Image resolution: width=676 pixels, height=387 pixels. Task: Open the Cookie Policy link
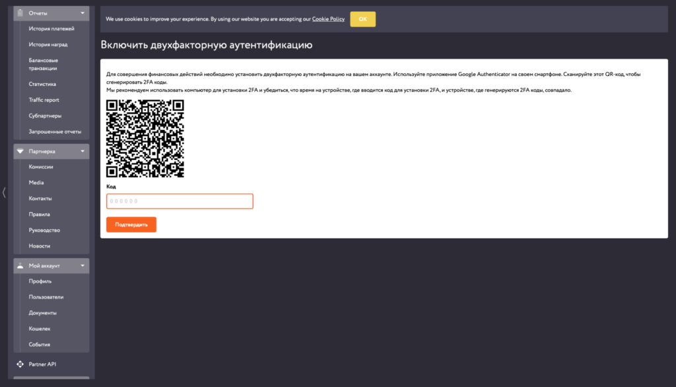(328, 19)
